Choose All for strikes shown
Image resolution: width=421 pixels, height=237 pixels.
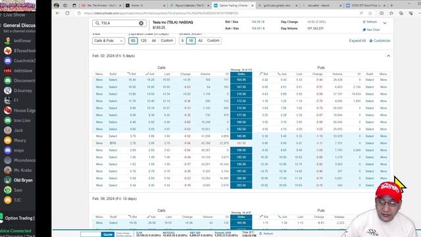coord(200,41)
